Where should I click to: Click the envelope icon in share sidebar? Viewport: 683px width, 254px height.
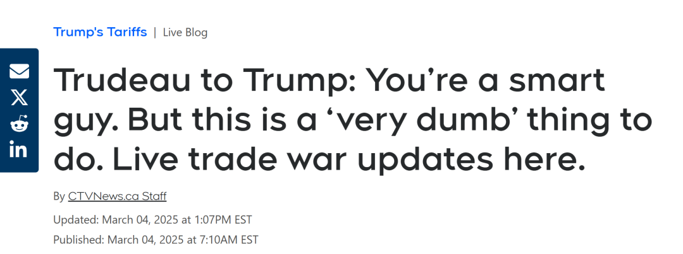point(19,71)
